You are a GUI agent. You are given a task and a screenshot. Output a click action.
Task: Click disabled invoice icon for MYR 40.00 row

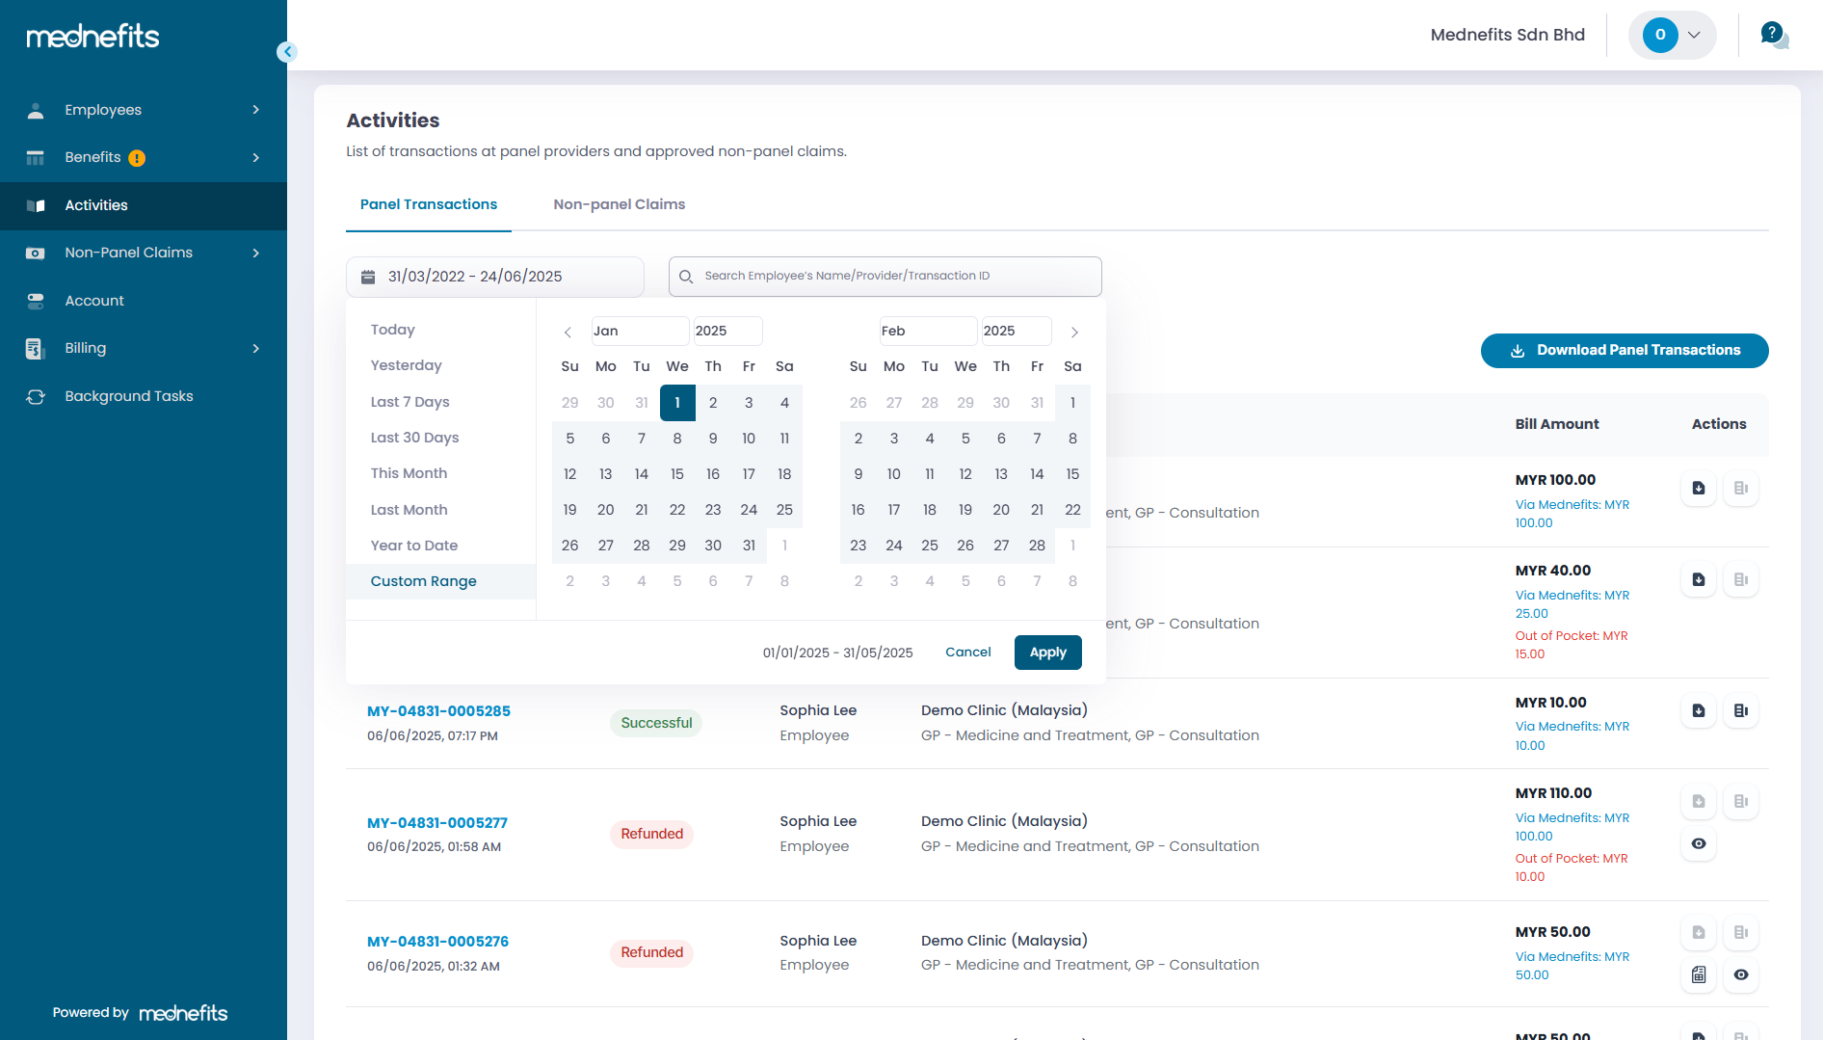(x=1741, y=579)
